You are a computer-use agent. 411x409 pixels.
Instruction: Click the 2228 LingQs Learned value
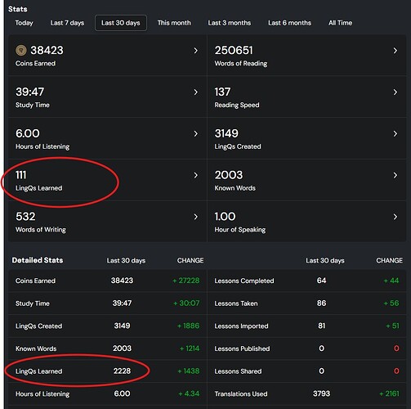(x=122, y=371)
